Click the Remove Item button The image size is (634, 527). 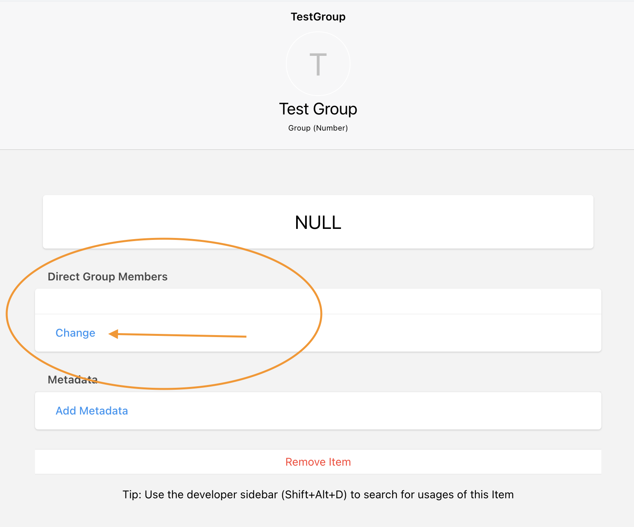[x=317, y=462]
